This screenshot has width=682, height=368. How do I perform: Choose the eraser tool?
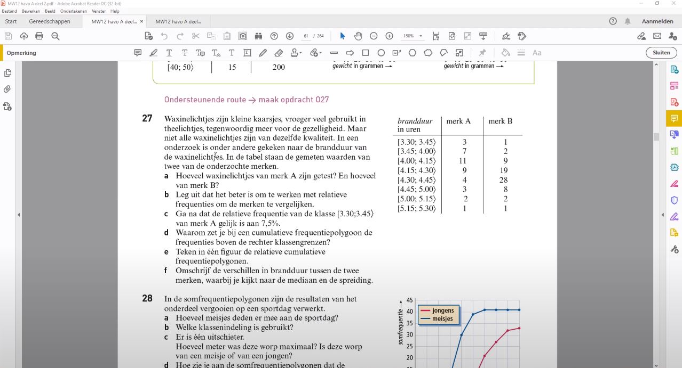click(279, 53)
